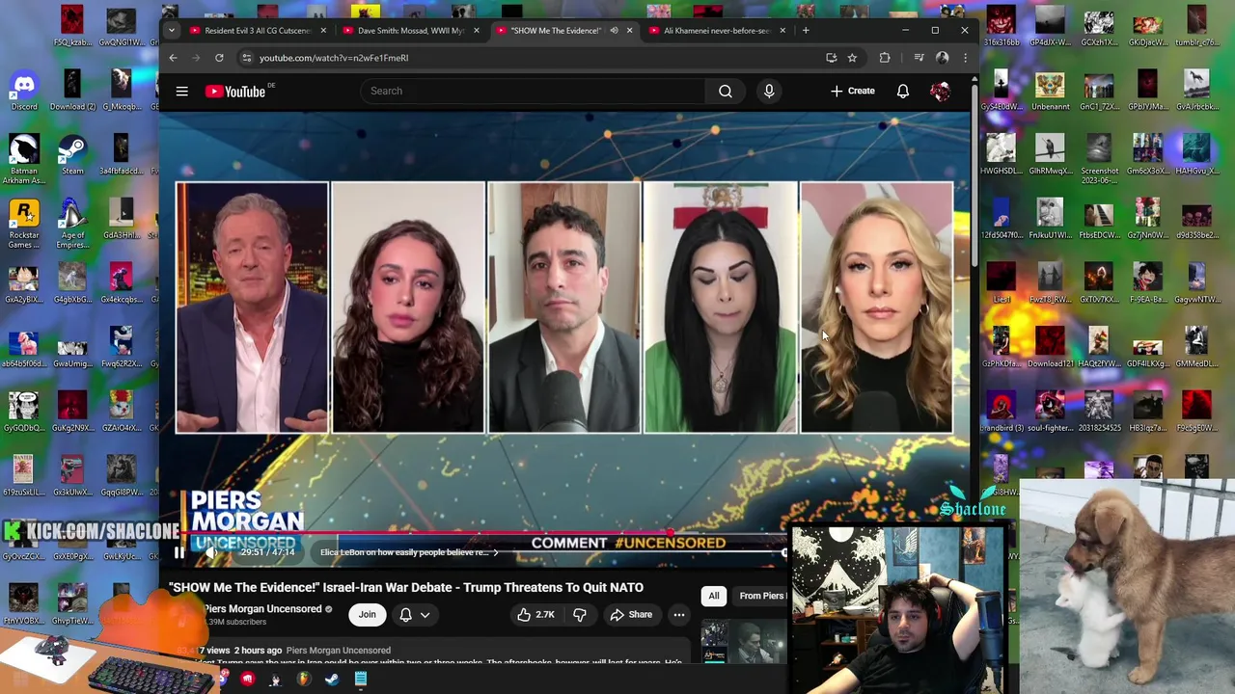Mute the tab via speaker icon

(x=614, y=31)
